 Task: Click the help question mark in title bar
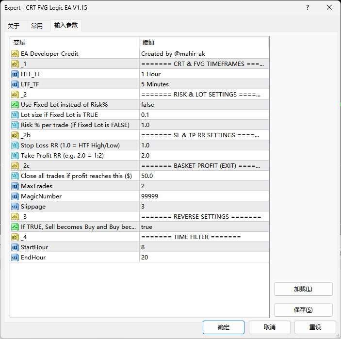[x=308, y=8]
